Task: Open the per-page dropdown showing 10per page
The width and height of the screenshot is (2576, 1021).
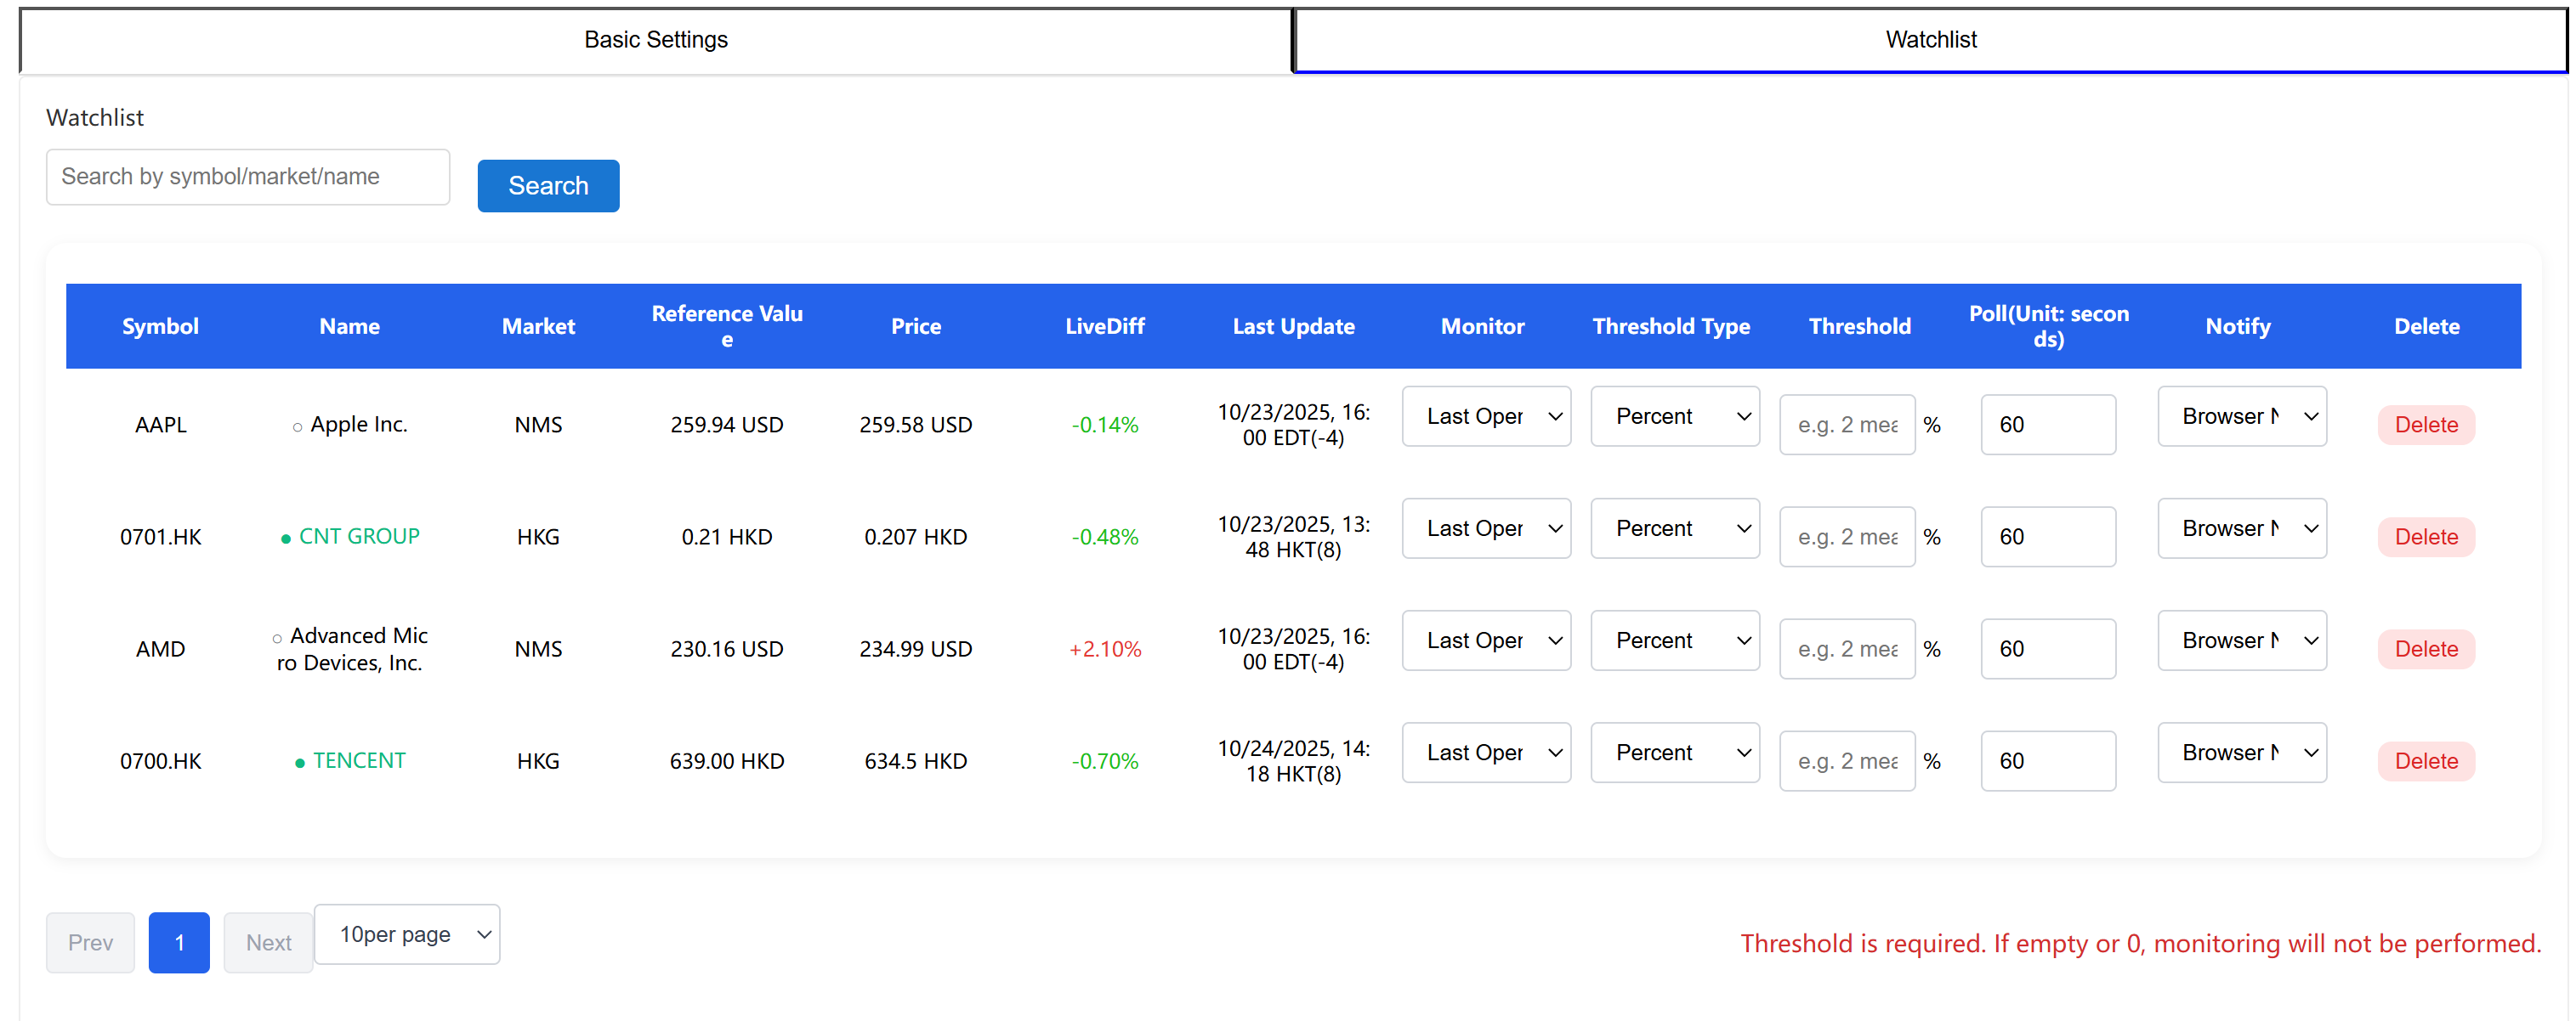Action: tap(406, 934)
